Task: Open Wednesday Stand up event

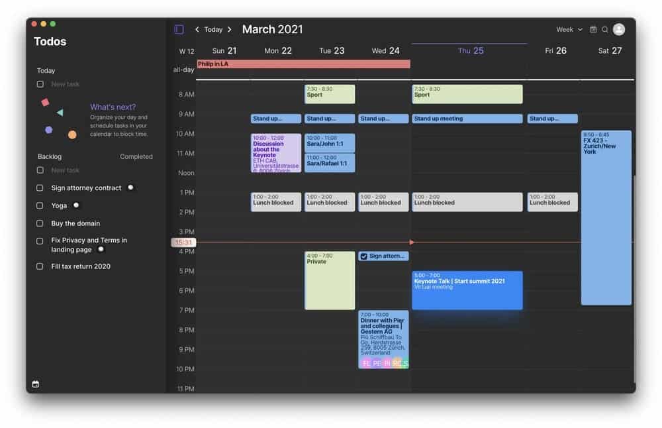Action: click(383, 119)
